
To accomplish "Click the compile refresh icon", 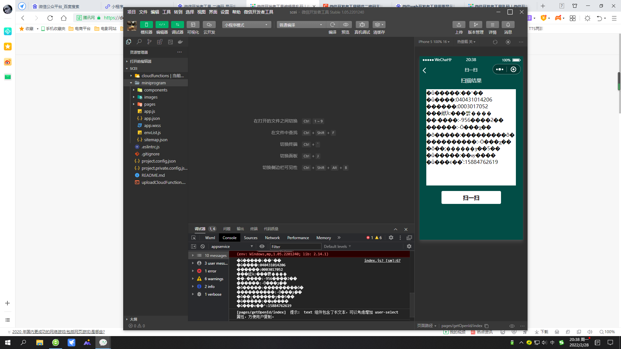I will click(x=332, y=25).
